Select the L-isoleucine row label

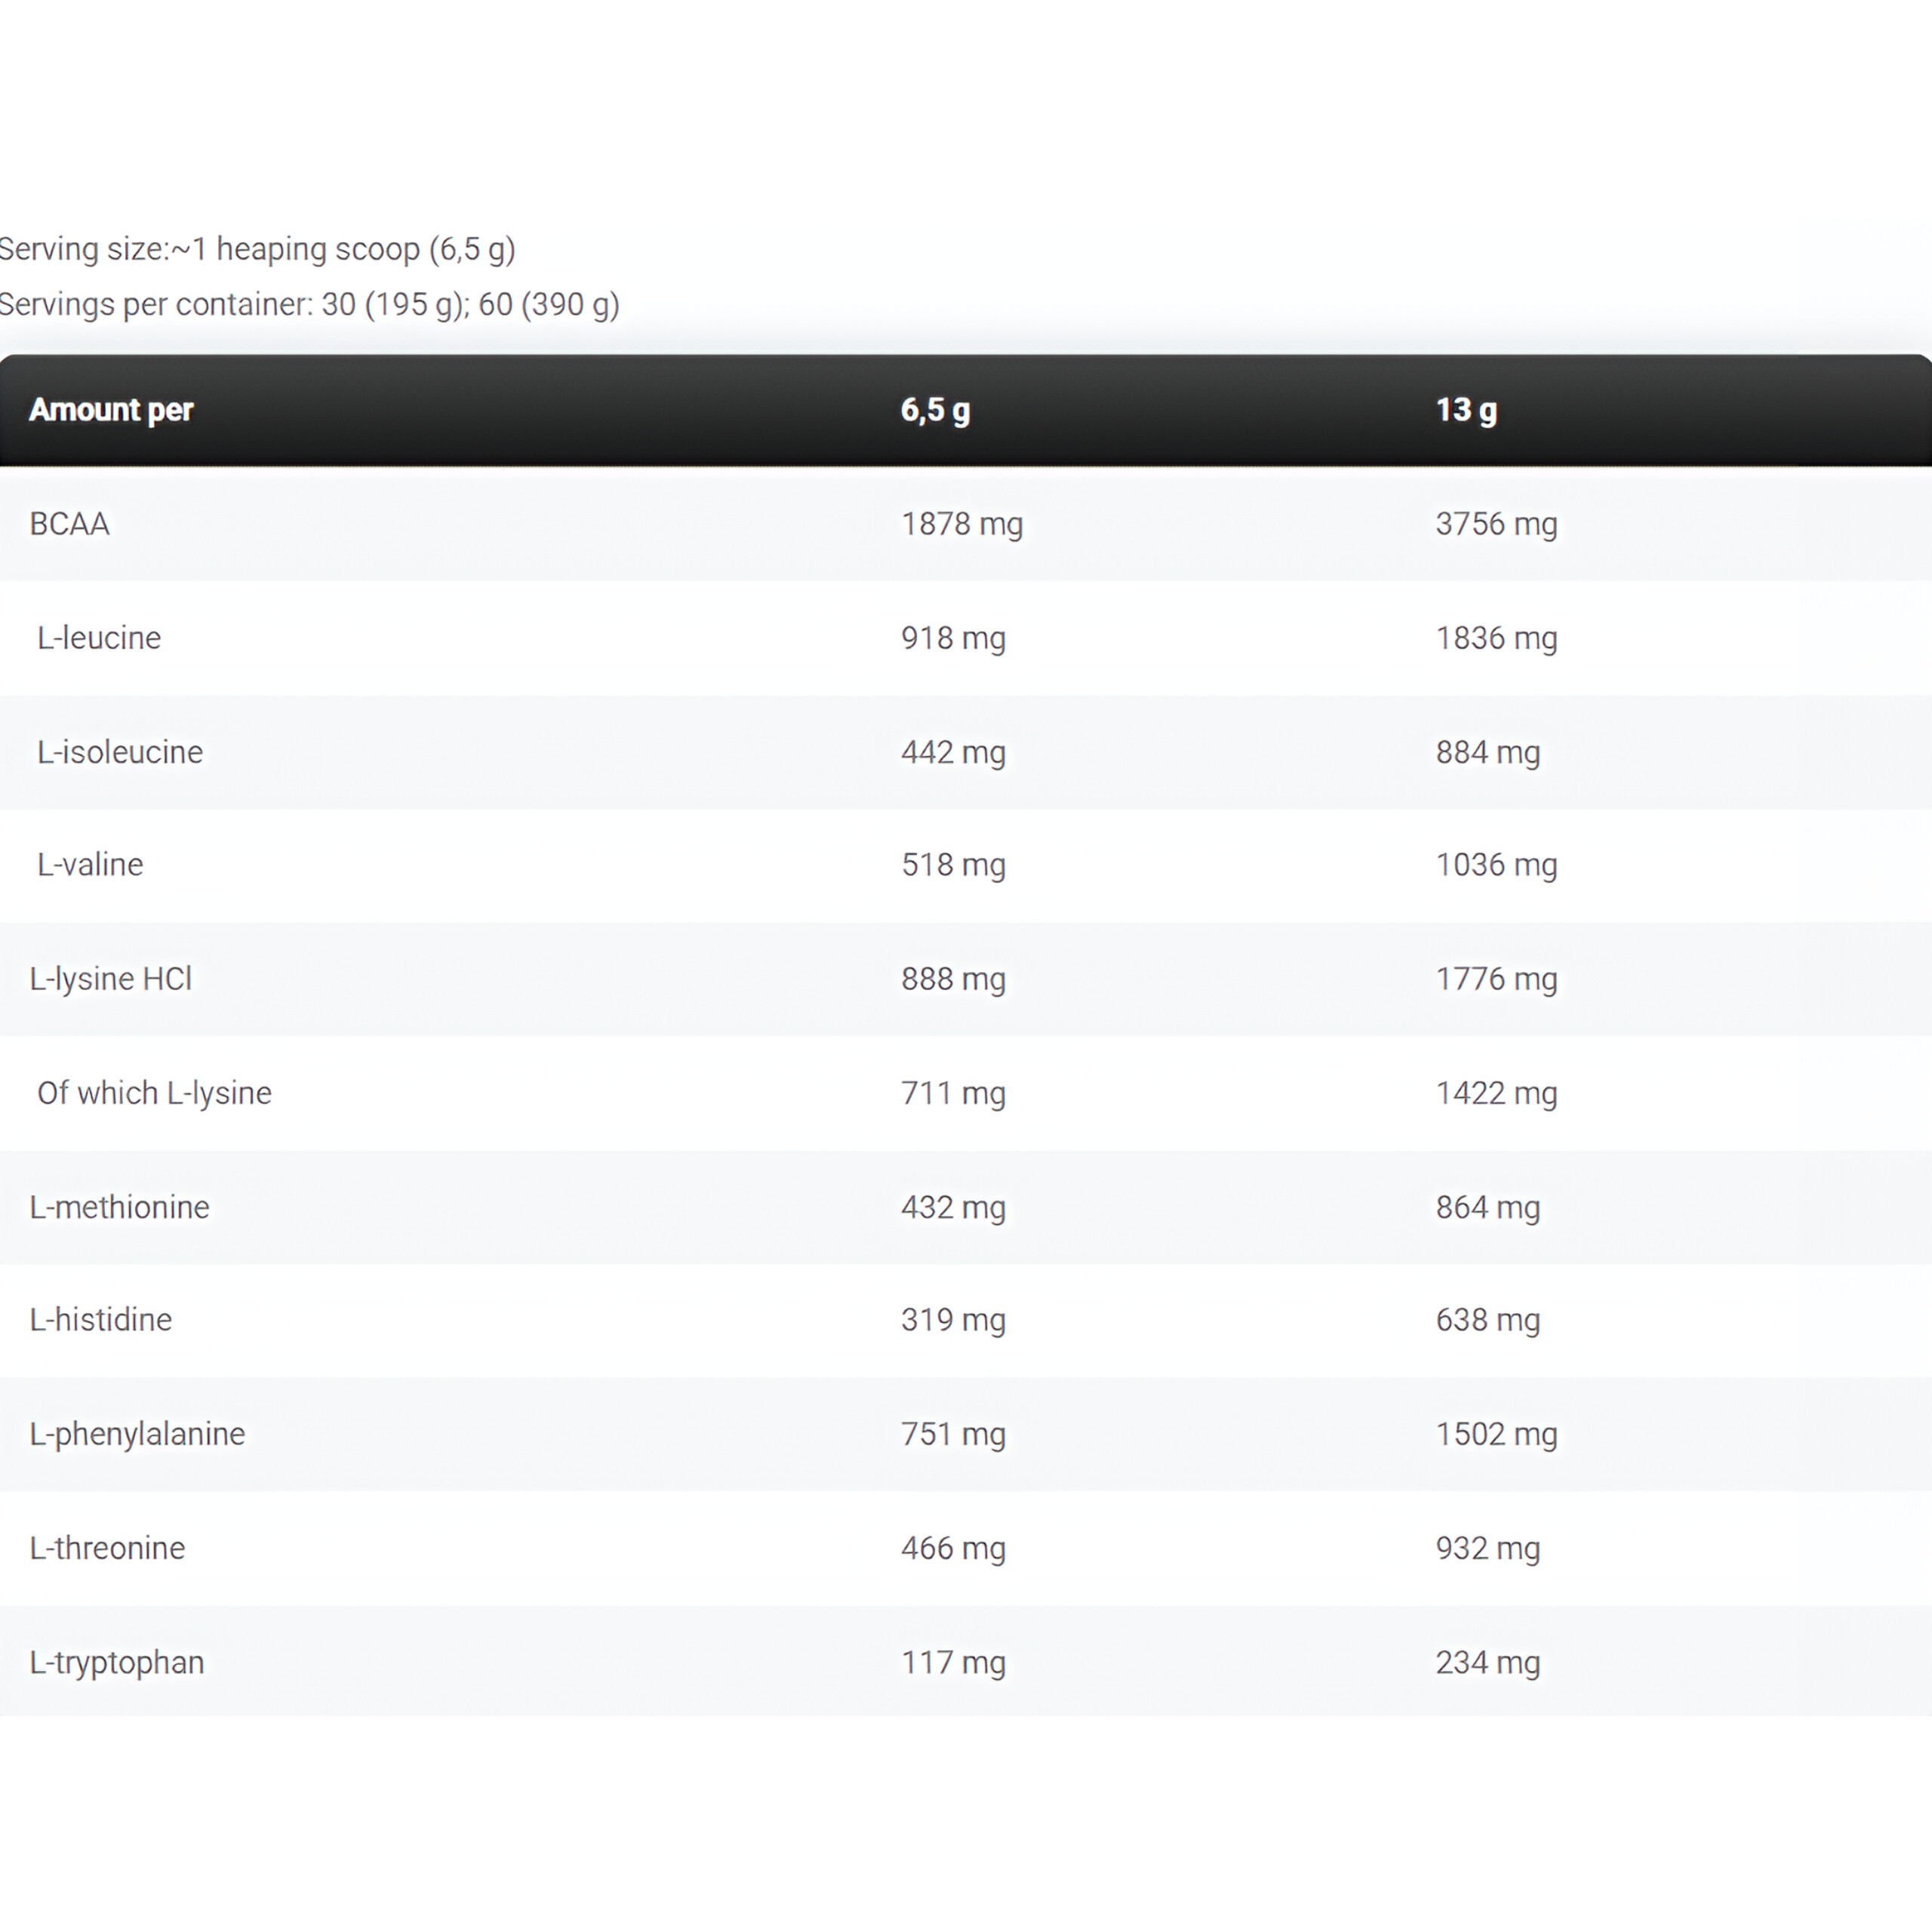tap(120, 752)
